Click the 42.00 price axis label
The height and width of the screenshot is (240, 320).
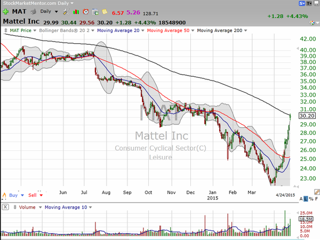308,39
